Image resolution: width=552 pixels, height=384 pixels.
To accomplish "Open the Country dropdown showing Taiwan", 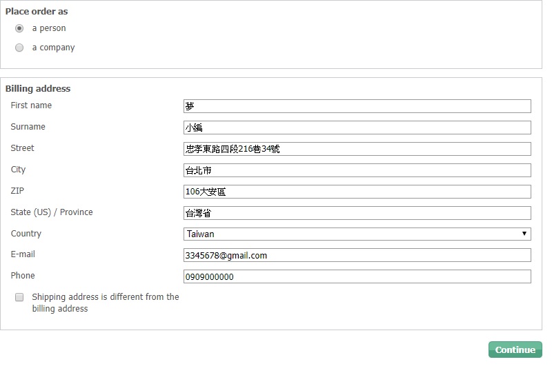I will 357,234.
